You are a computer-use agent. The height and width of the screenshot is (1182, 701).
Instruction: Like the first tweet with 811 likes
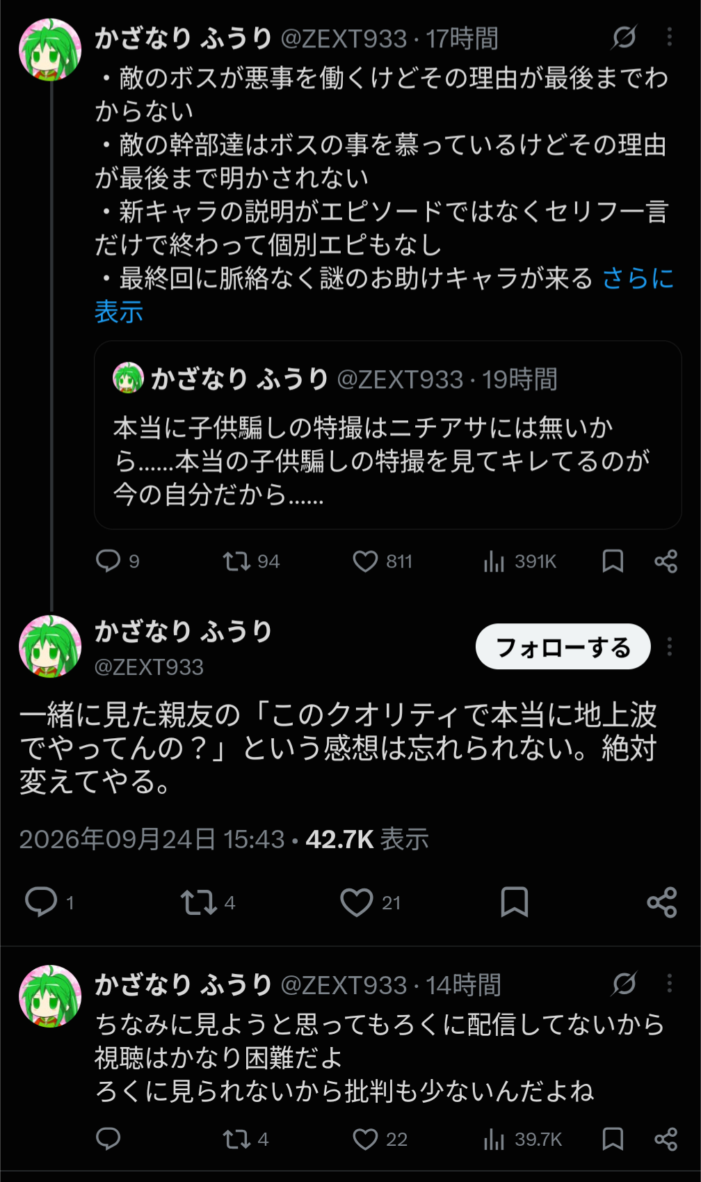(x=382, y=561)
